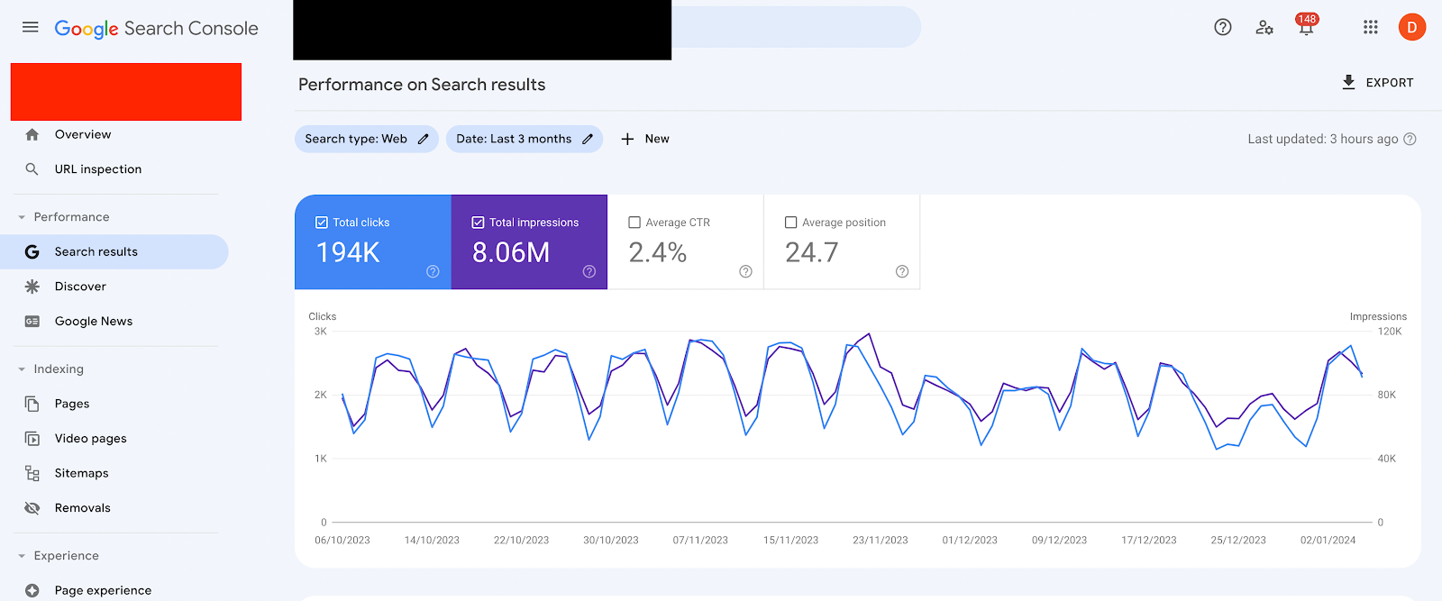
Task: Collapse the Performance section arrow
Action: [22, 217]
